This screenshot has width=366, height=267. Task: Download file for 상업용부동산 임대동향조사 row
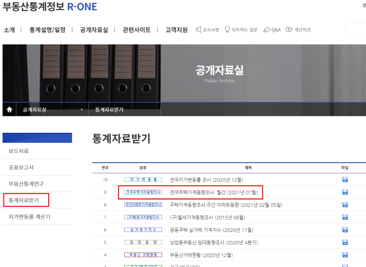pyautogui.click(x=345, y=242)
